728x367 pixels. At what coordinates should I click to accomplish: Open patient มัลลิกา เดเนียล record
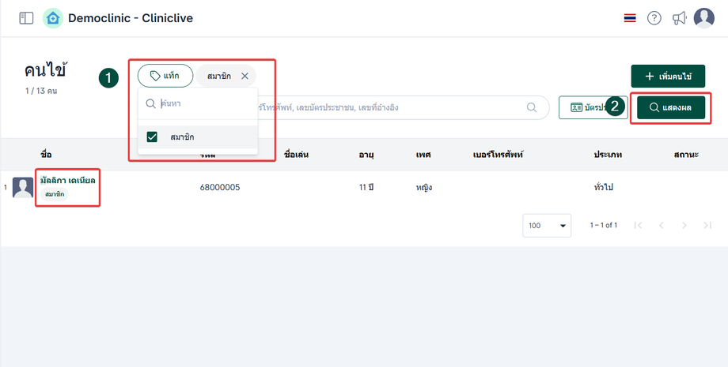click(67, 181)
